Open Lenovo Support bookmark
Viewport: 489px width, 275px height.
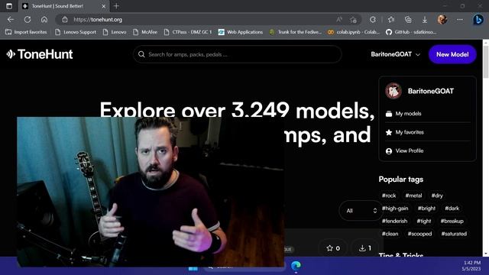tap(76, 32)
